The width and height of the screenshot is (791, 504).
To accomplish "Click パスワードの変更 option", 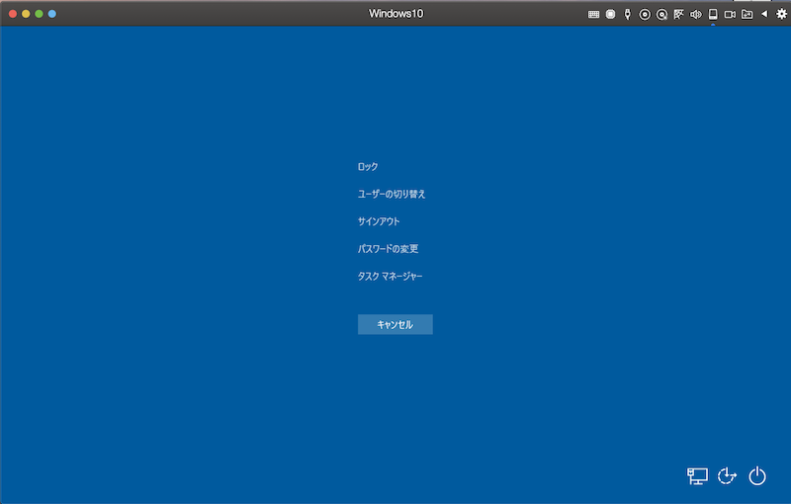I will click(x=381, y=249).
